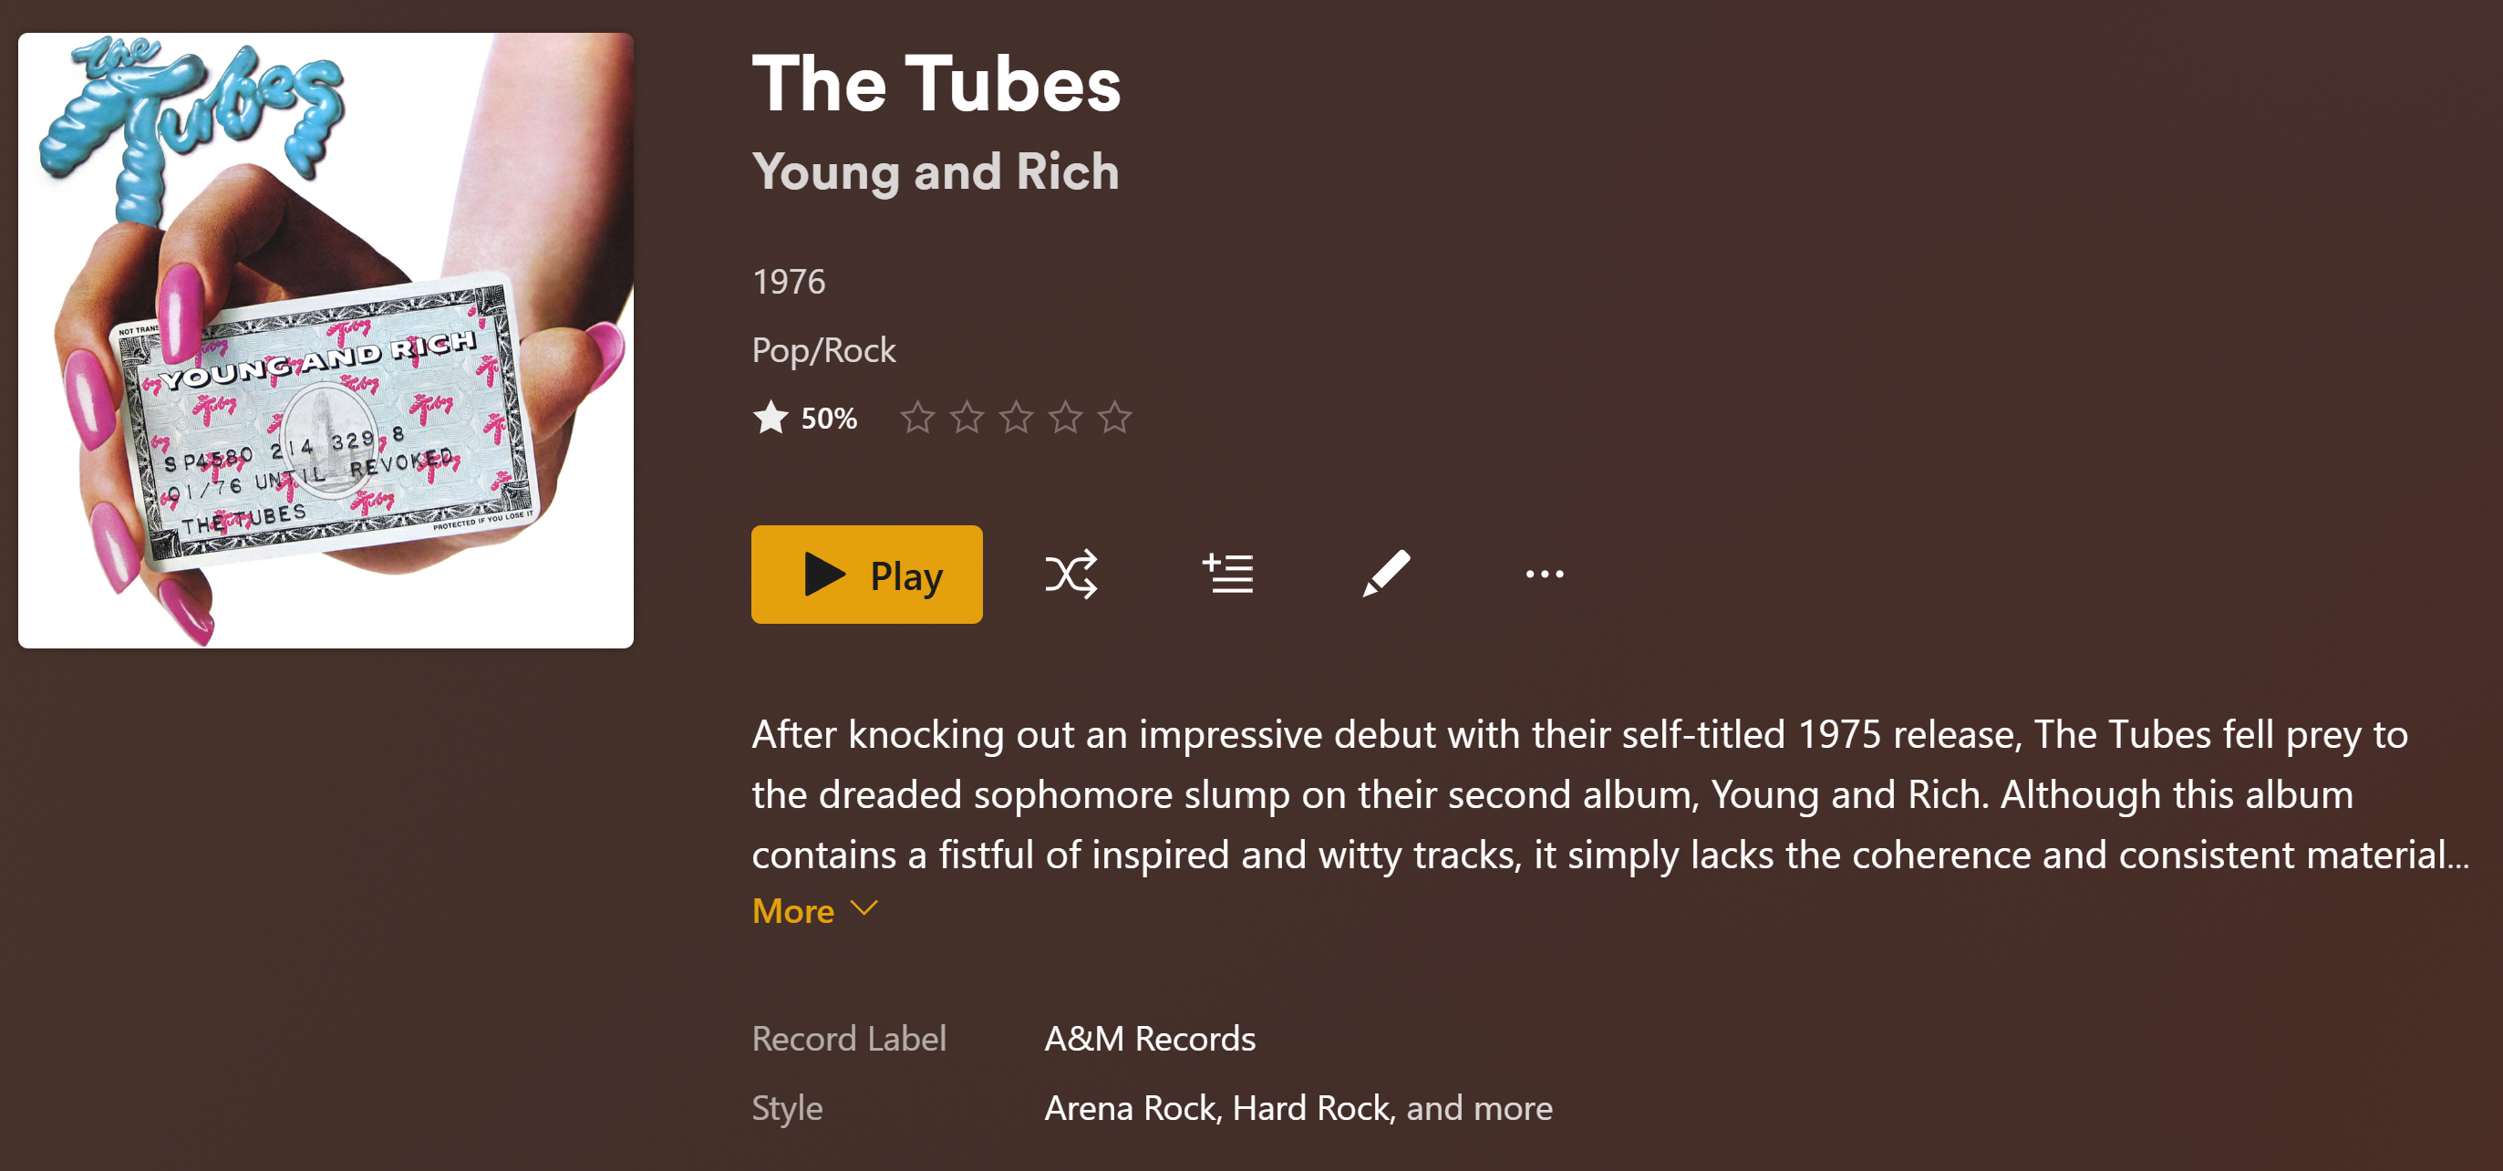Open the A&M Records label link
2503x1171 pixels.
[x=1150, y=1039]
